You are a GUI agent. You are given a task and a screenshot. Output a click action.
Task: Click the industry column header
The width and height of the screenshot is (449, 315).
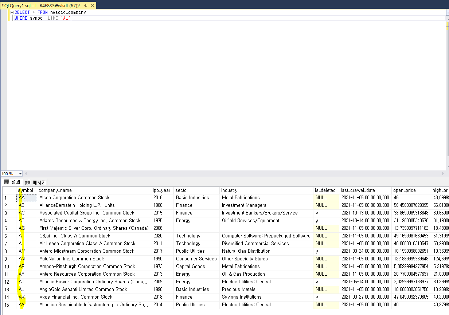(x=266, y=190)
